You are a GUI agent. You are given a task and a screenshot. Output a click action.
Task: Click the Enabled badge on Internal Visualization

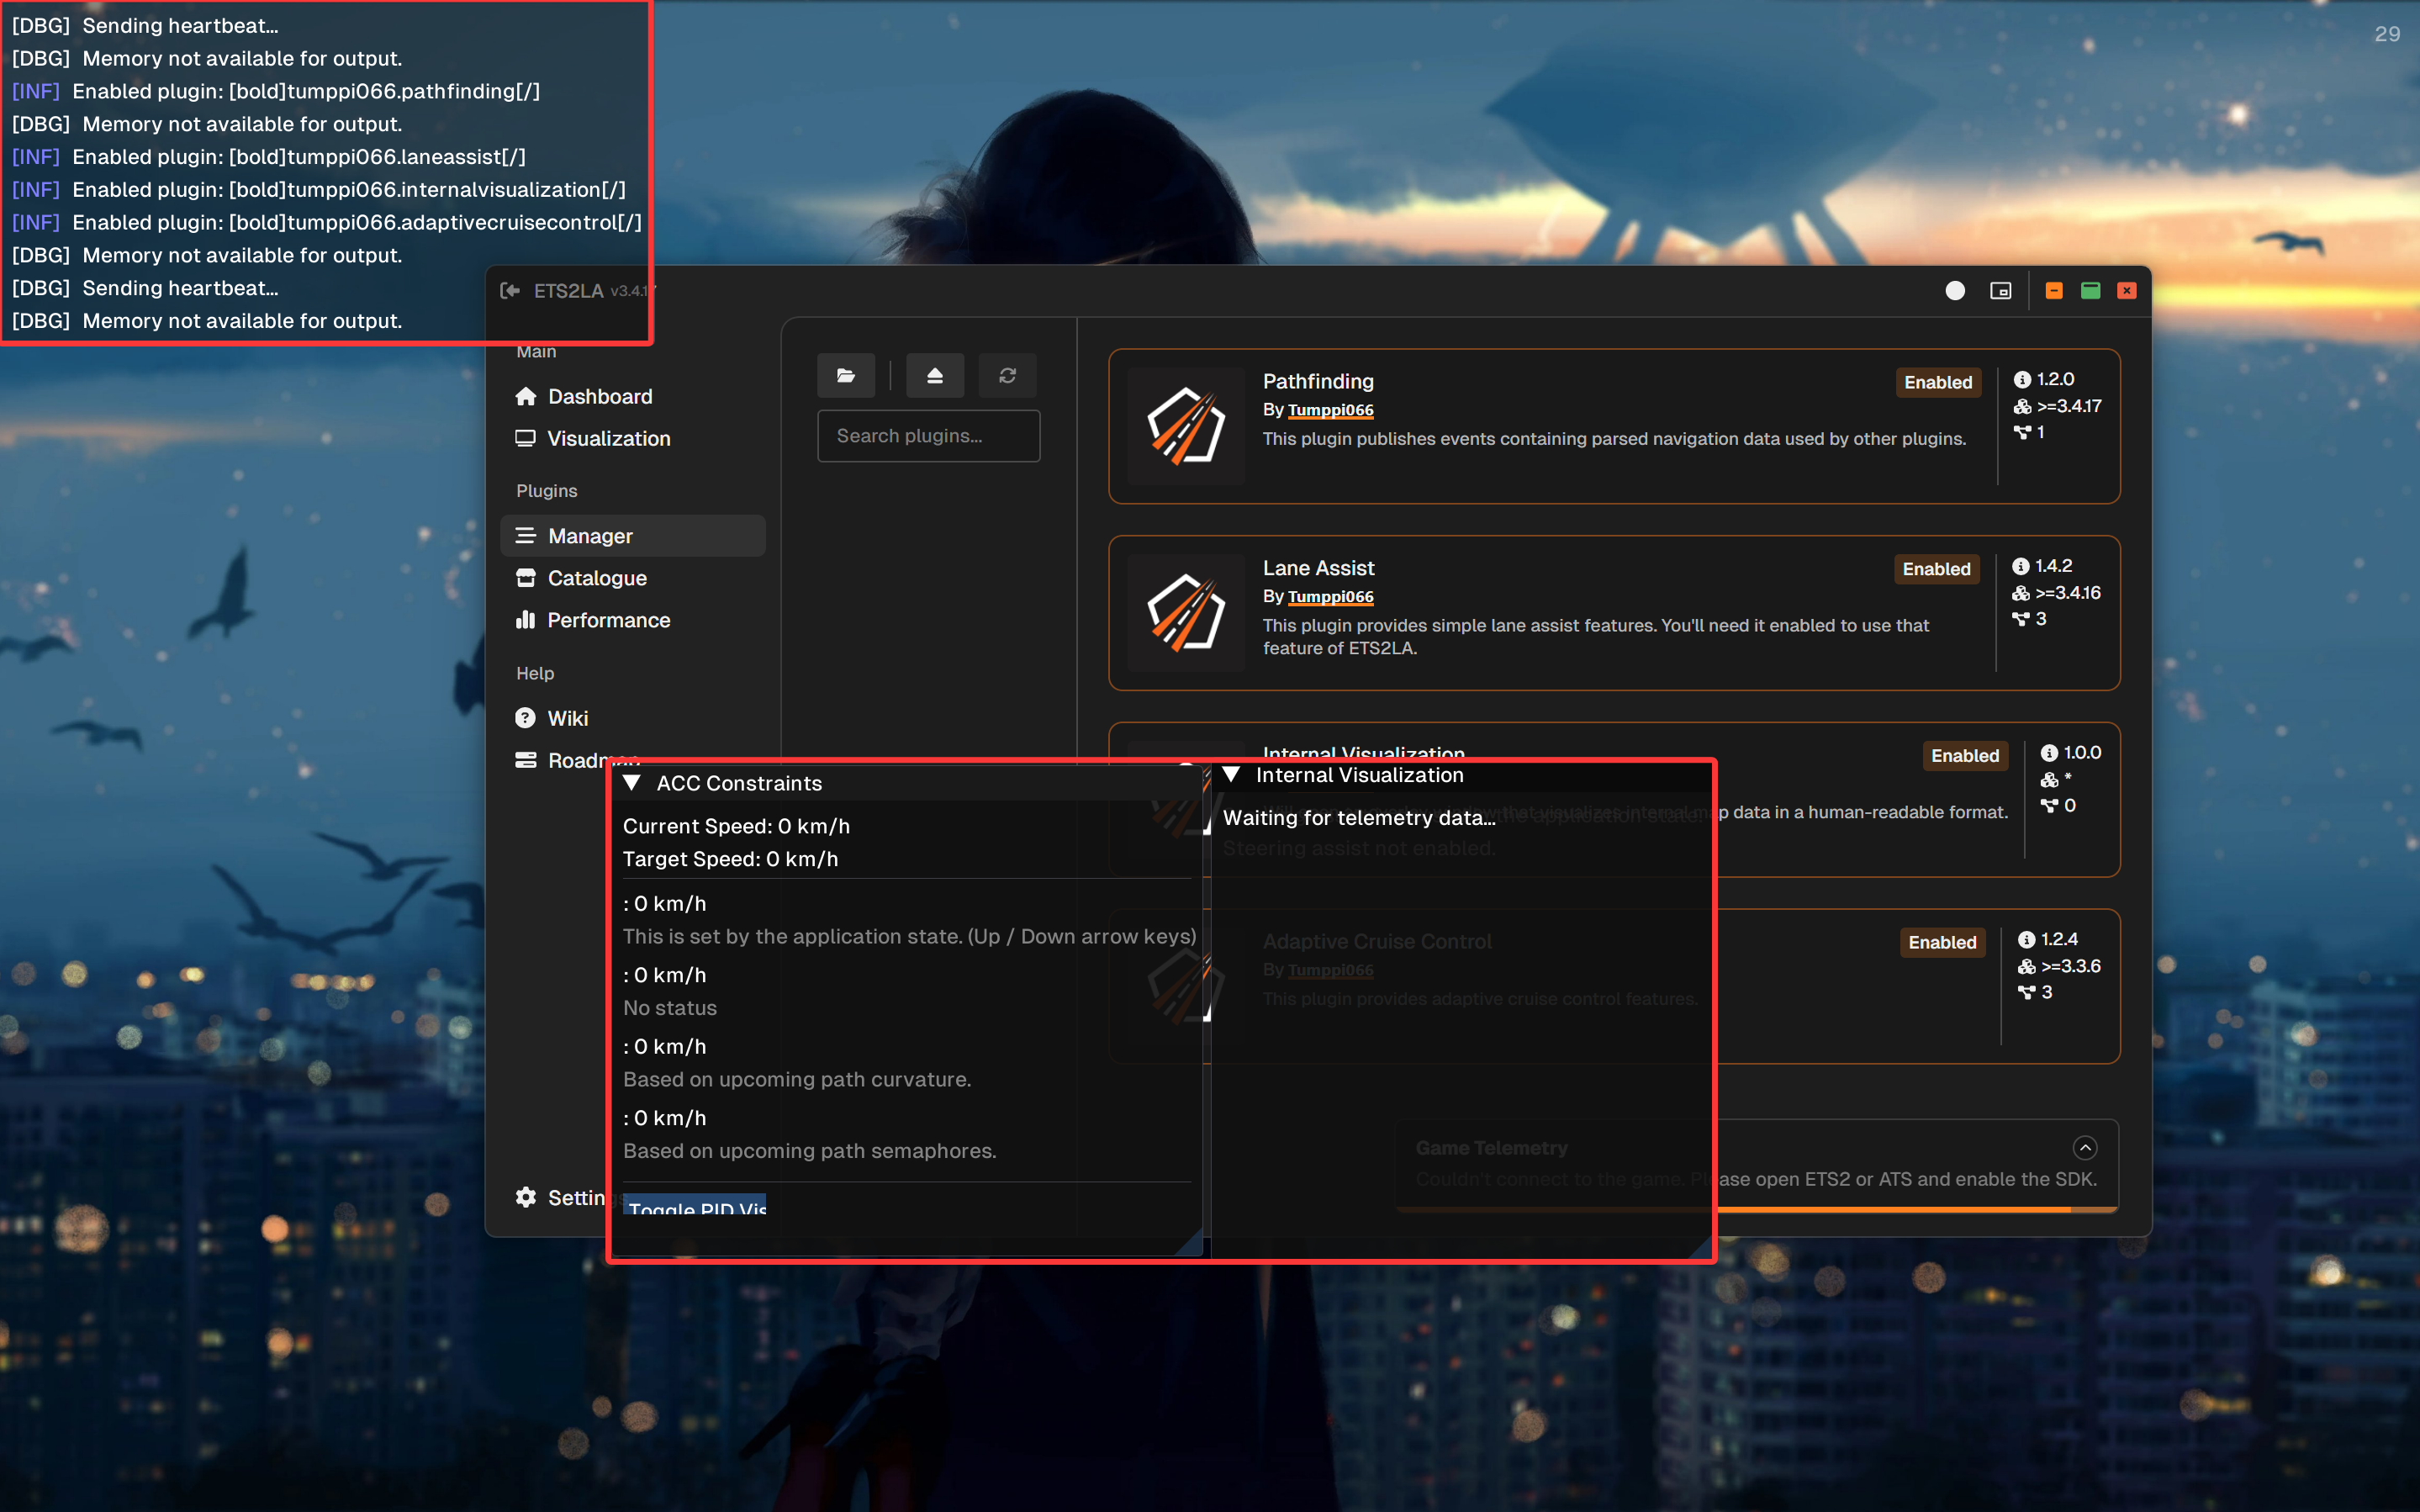1964,756
